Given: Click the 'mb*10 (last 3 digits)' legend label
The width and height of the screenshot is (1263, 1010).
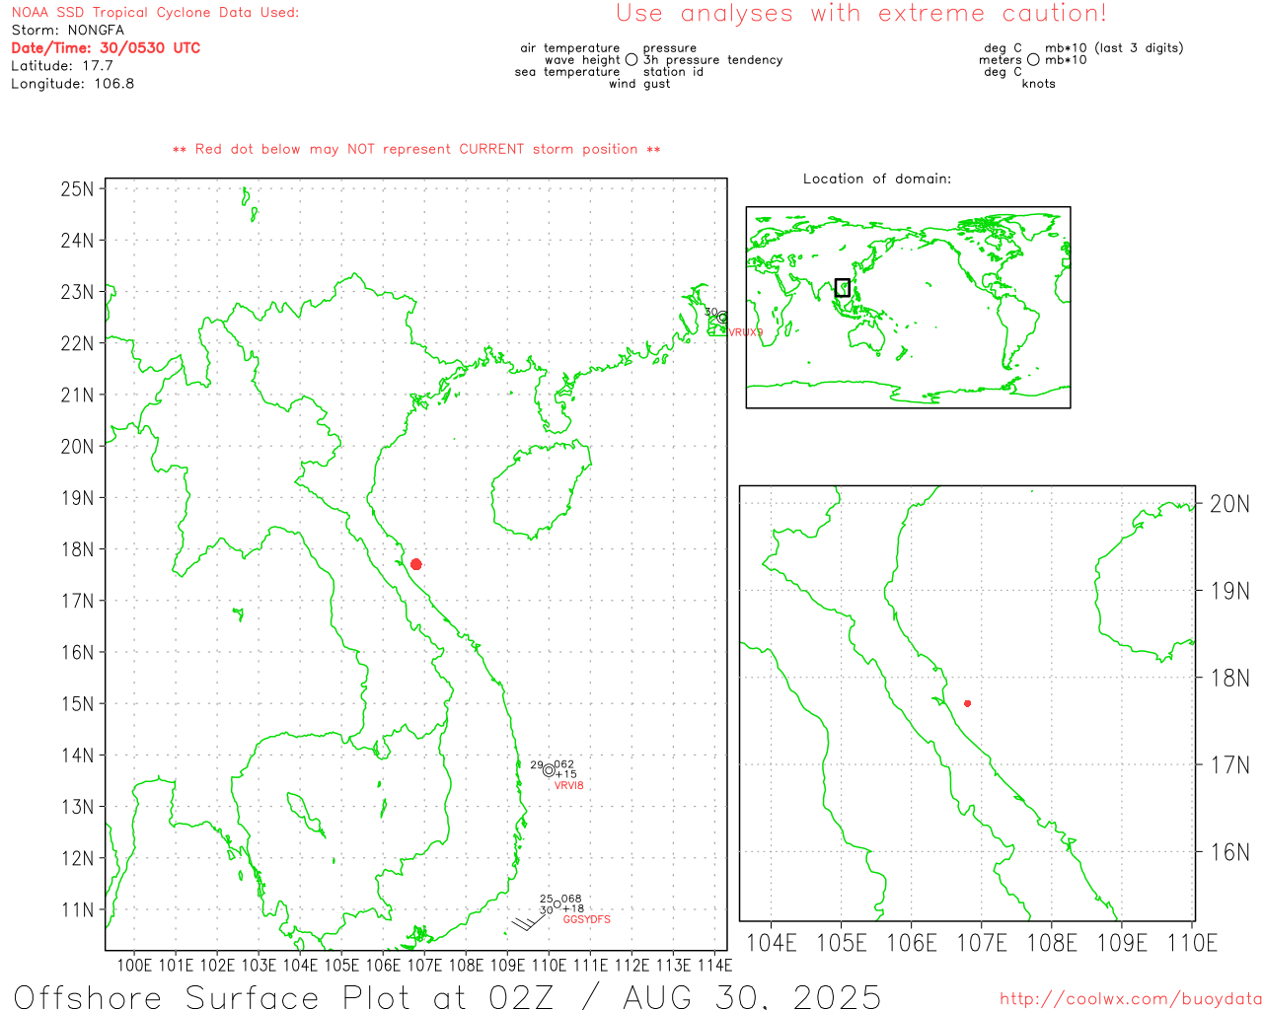Looking at the screenshot, I should (1114, 48).
